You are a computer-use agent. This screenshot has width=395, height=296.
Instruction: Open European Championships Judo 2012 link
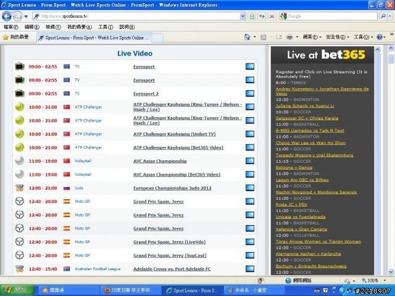click(x=172, y=188)
